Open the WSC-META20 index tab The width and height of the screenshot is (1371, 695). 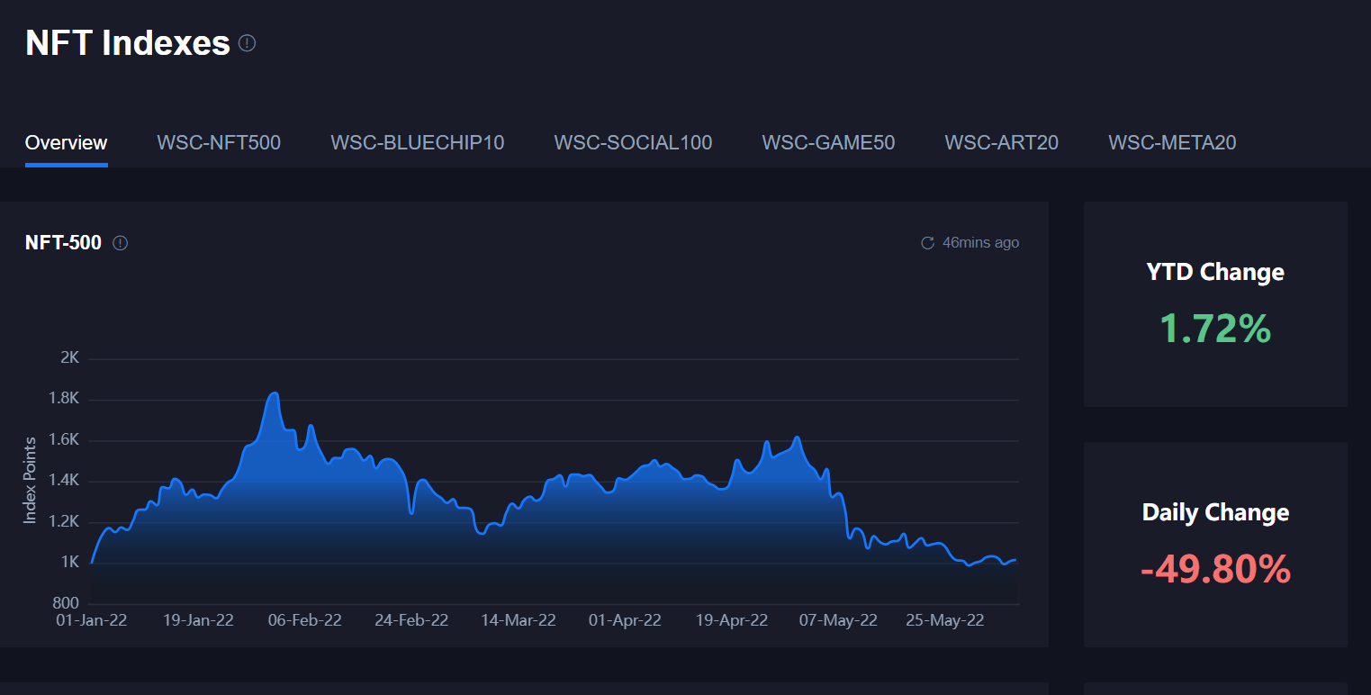[x=1172, y=142]
